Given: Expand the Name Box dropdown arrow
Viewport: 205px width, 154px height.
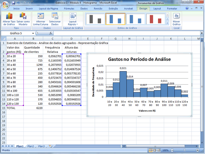Looking at the screenshot, I should (33, 33).
